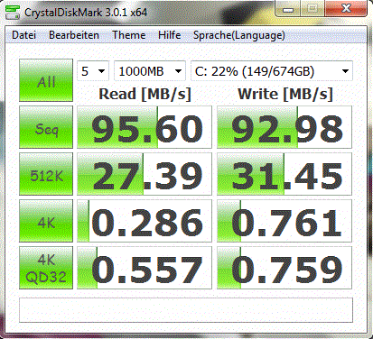Viewport: 373px width, 339px height.
Task: Start the 4K benchmark test
Action: coord(46,221)
